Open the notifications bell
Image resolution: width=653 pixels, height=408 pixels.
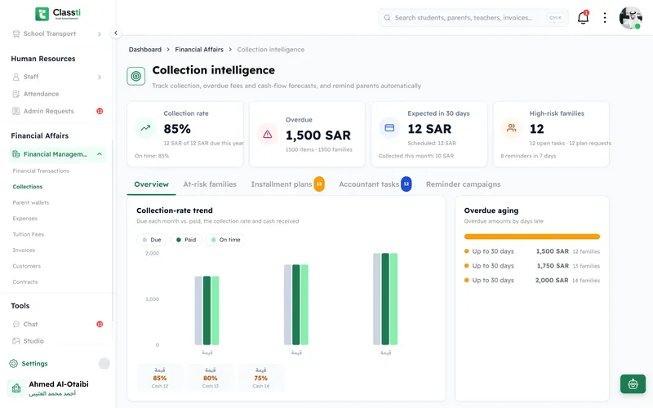(583, 17)
